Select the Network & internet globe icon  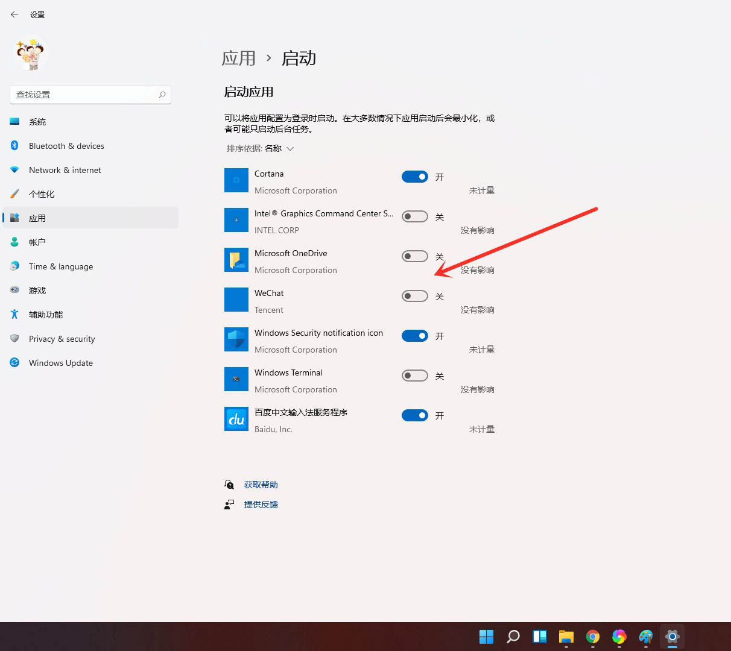pyautogui.click(x=14, y=170)
